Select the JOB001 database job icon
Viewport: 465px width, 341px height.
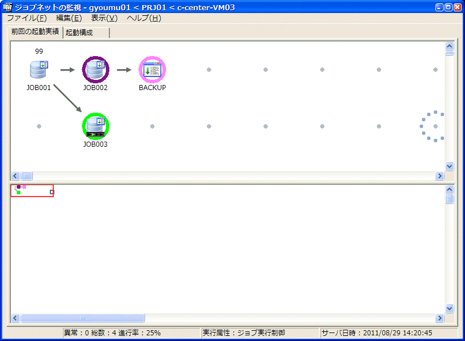[39, 70]
